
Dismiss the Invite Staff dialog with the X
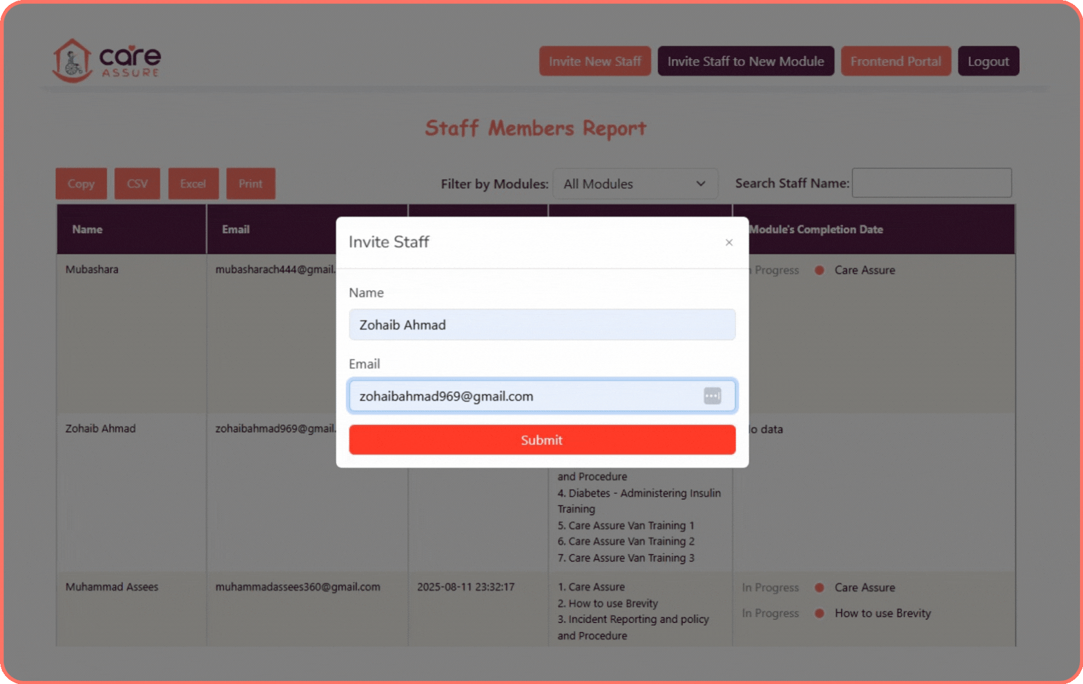click(729, 242)
